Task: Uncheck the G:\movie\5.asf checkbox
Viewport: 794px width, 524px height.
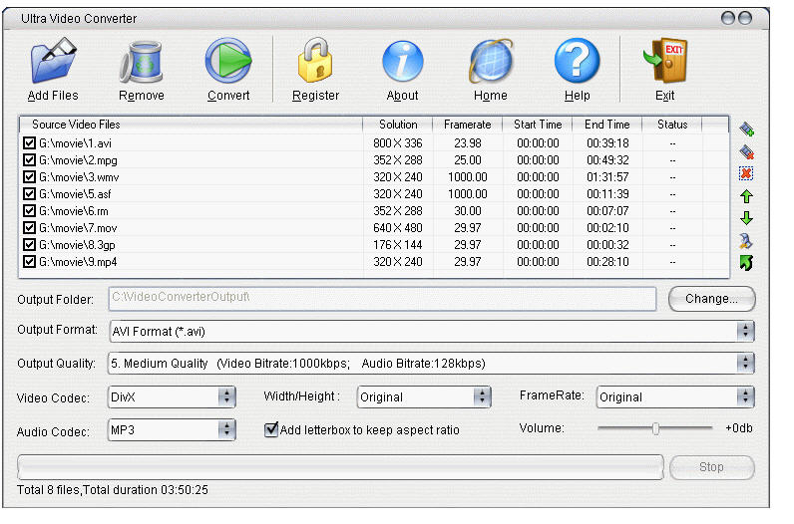Action: (x=29, y=193)
